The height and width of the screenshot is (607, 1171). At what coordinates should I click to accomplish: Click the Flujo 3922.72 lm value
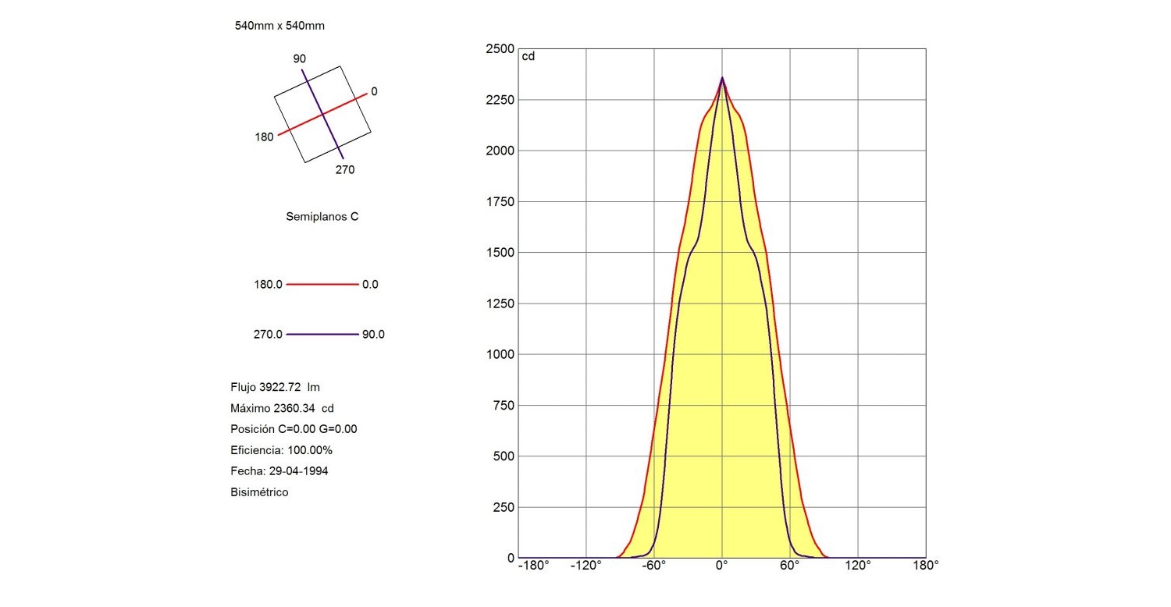275,387
